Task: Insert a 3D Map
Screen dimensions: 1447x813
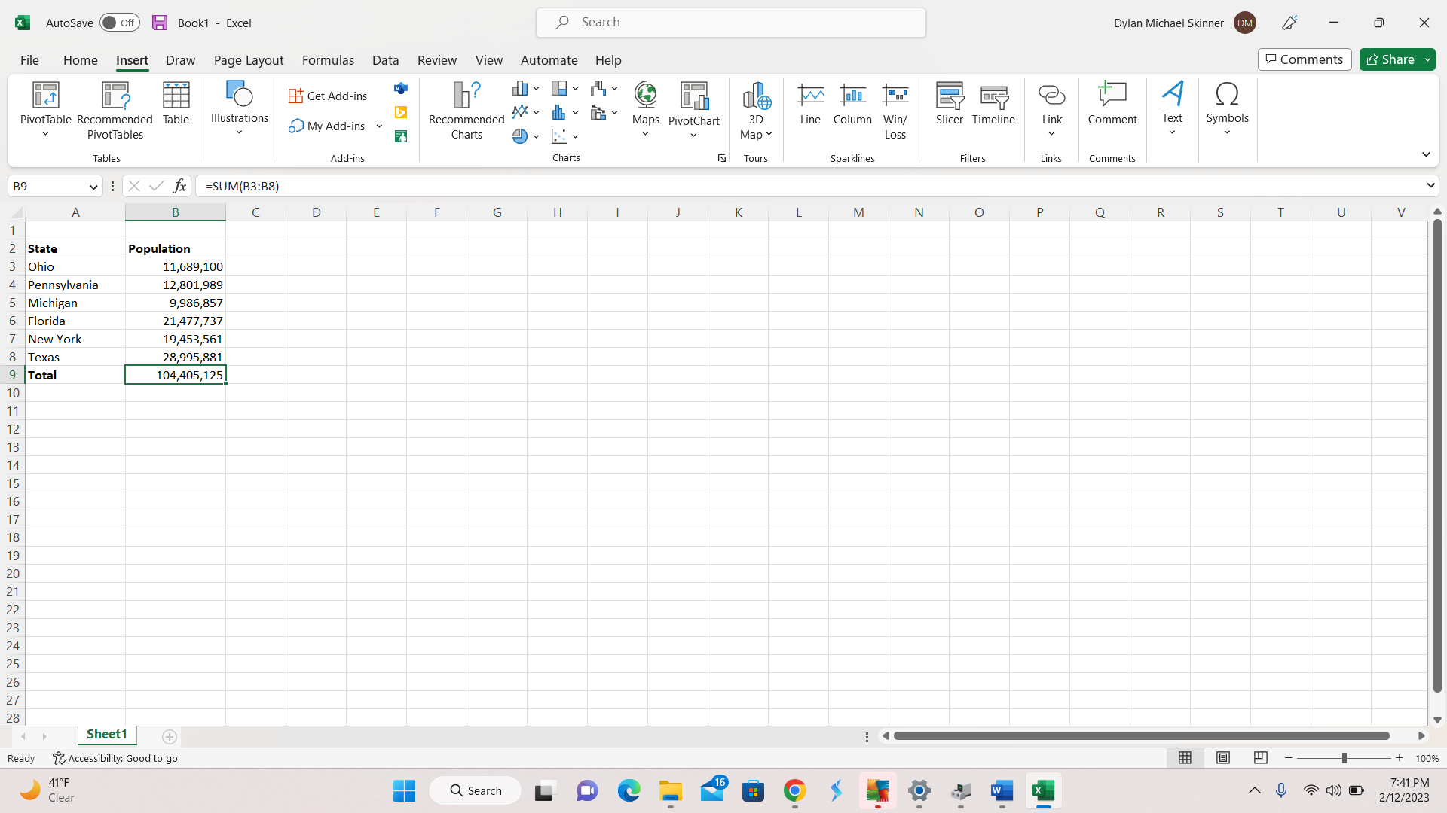Action: pos(756,109)
